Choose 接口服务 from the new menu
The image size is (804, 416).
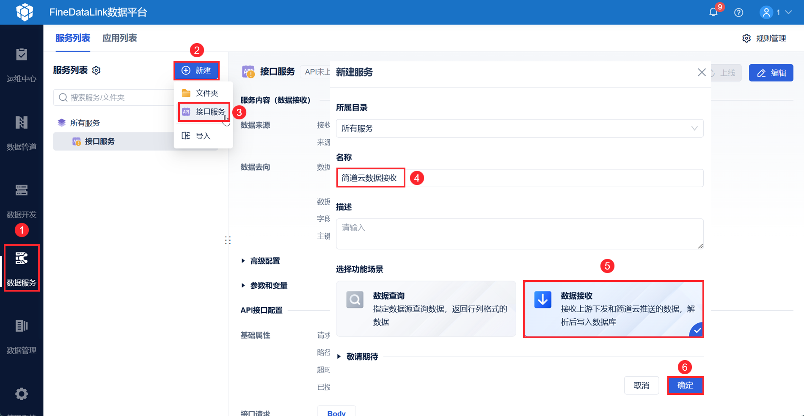tap(204, 112)
